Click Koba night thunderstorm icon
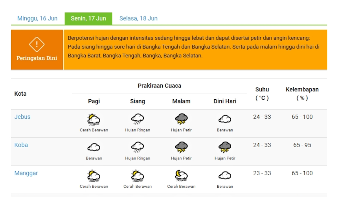This screenshot has width=338, height=197. [181, 147]
